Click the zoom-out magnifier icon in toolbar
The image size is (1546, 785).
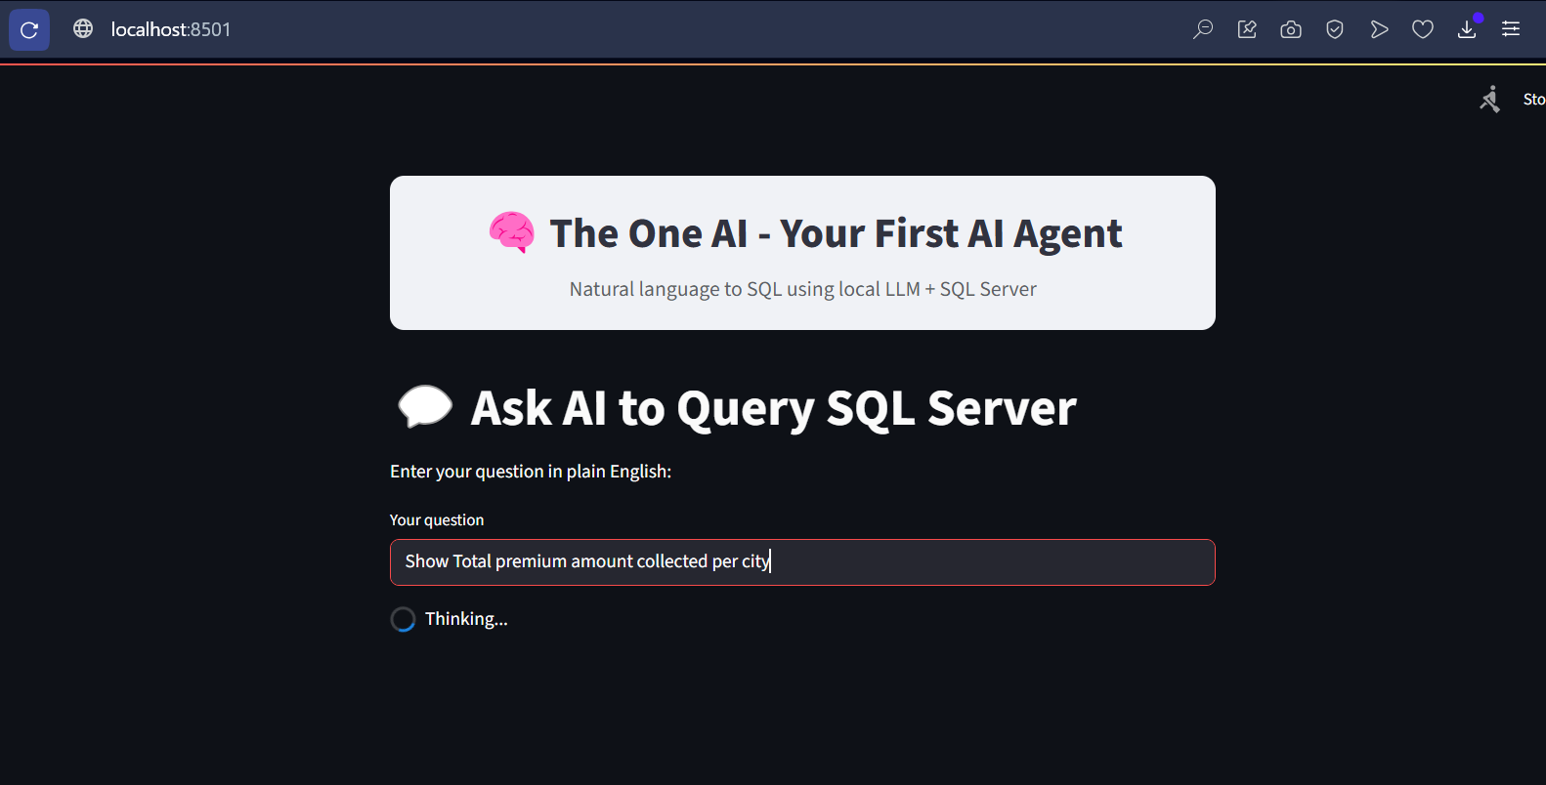click(1203, 29)
